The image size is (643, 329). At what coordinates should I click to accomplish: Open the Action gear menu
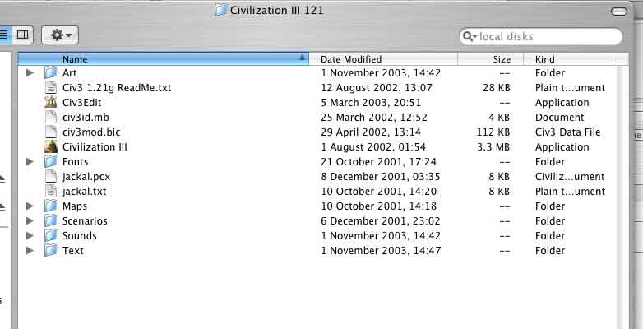pos(60,35)
